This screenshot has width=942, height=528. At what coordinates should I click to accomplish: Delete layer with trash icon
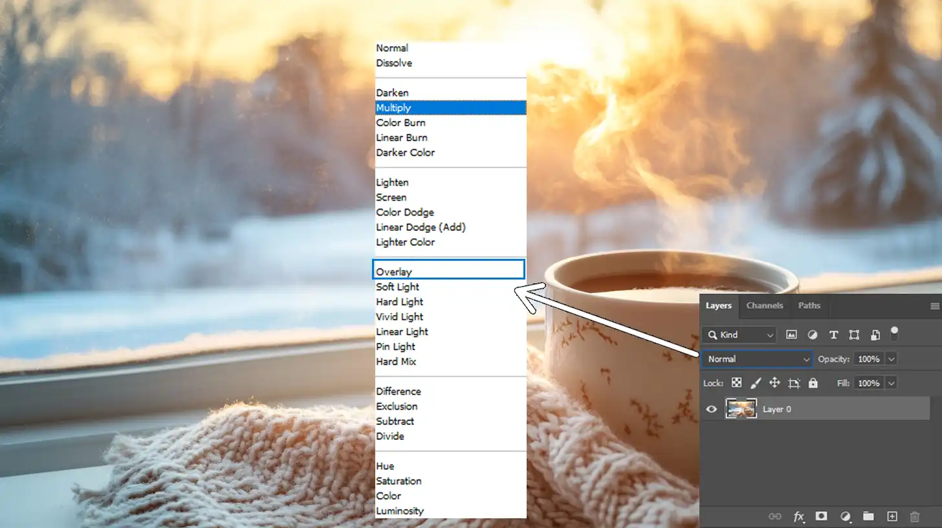coord(915,516)
